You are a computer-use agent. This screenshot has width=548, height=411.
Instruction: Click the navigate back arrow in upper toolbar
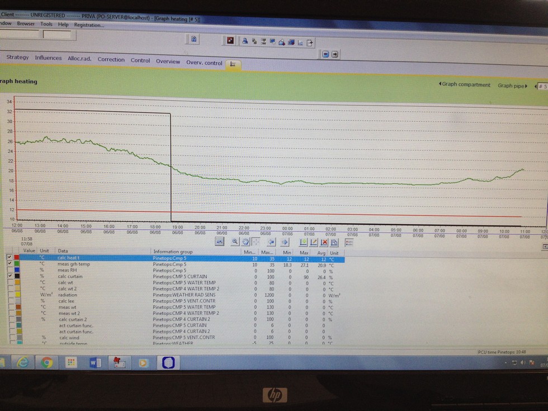(325, 54)
